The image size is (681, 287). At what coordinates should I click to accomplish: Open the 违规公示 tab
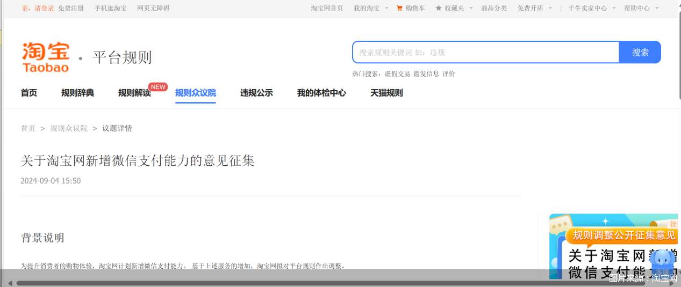click(256, 93)
